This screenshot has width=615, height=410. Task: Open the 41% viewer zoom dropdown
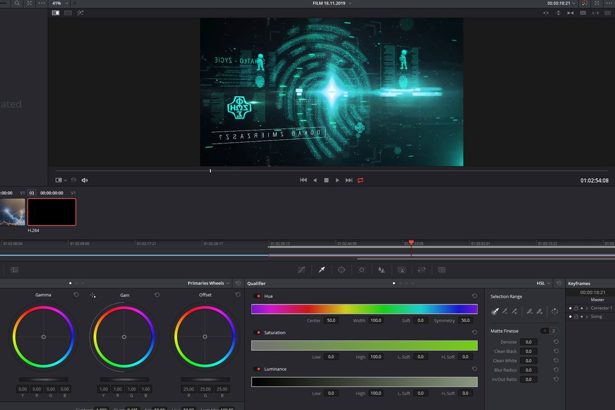pos(60,3)
